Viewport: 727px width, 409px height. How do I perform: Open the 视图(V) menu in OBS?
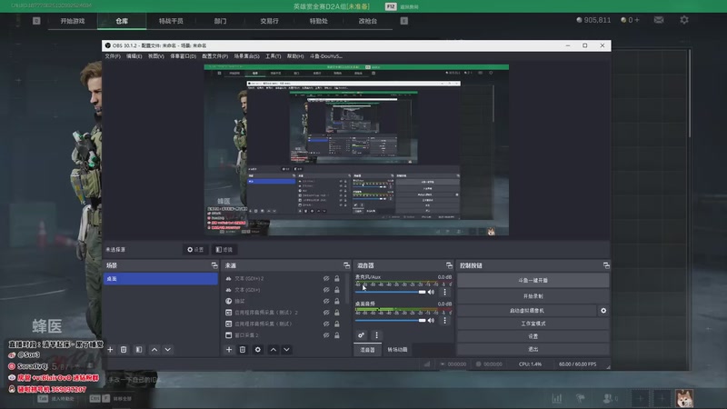(155, 56)
